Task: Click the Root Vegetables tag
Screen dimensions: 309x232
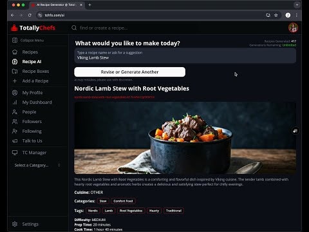Action: pos(131,211)
